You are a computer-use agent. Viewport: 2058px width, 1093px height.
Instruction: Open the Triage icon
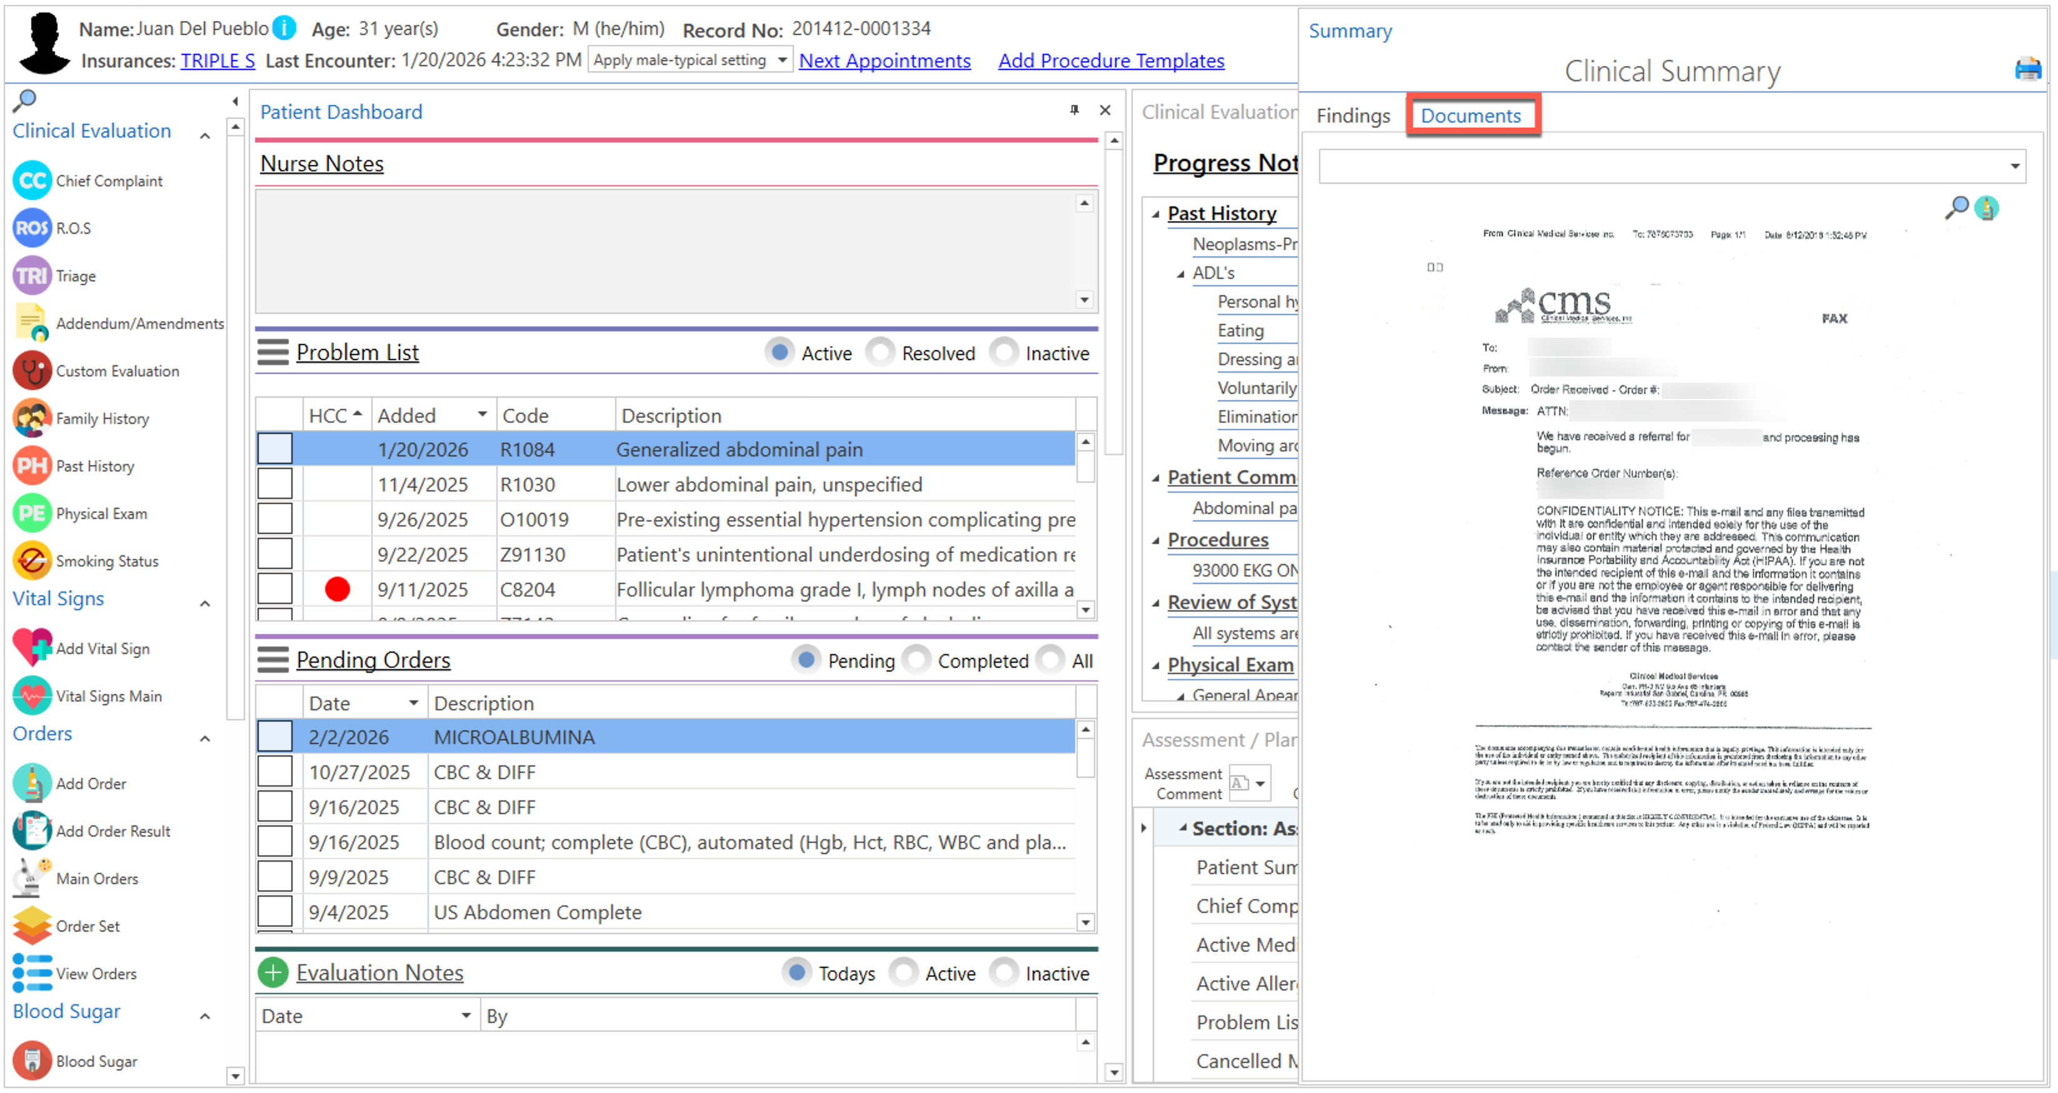click(32, 276)
